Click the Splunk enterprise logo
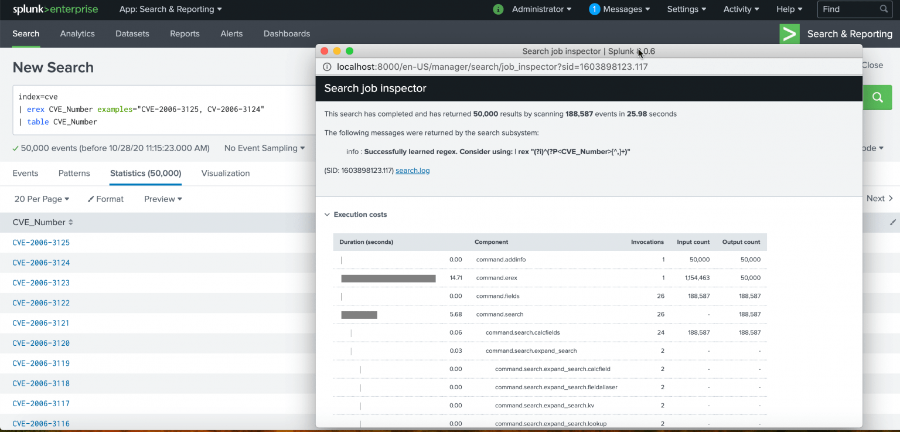Screen dimensions: 900x432 point(56,9)
